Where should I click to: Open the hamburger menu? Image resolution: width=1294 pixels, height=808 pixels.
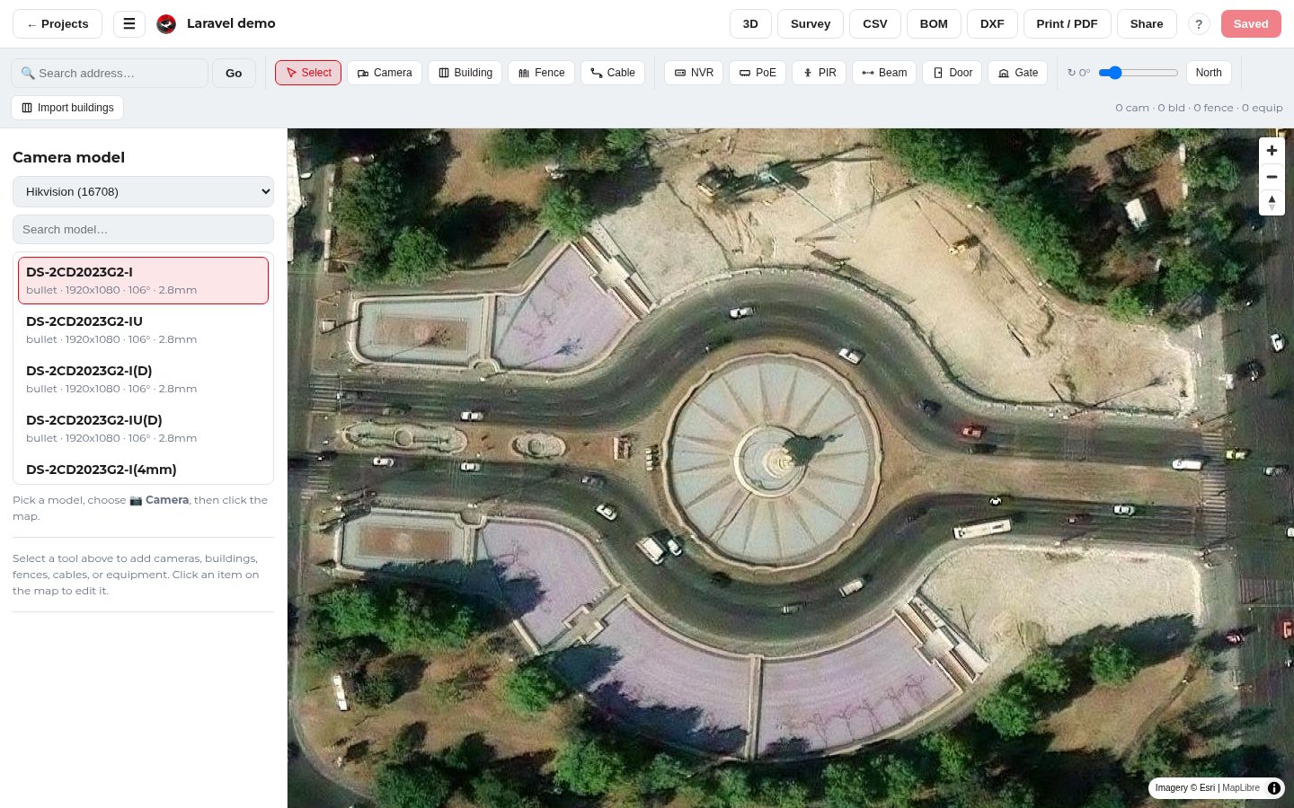129,24
